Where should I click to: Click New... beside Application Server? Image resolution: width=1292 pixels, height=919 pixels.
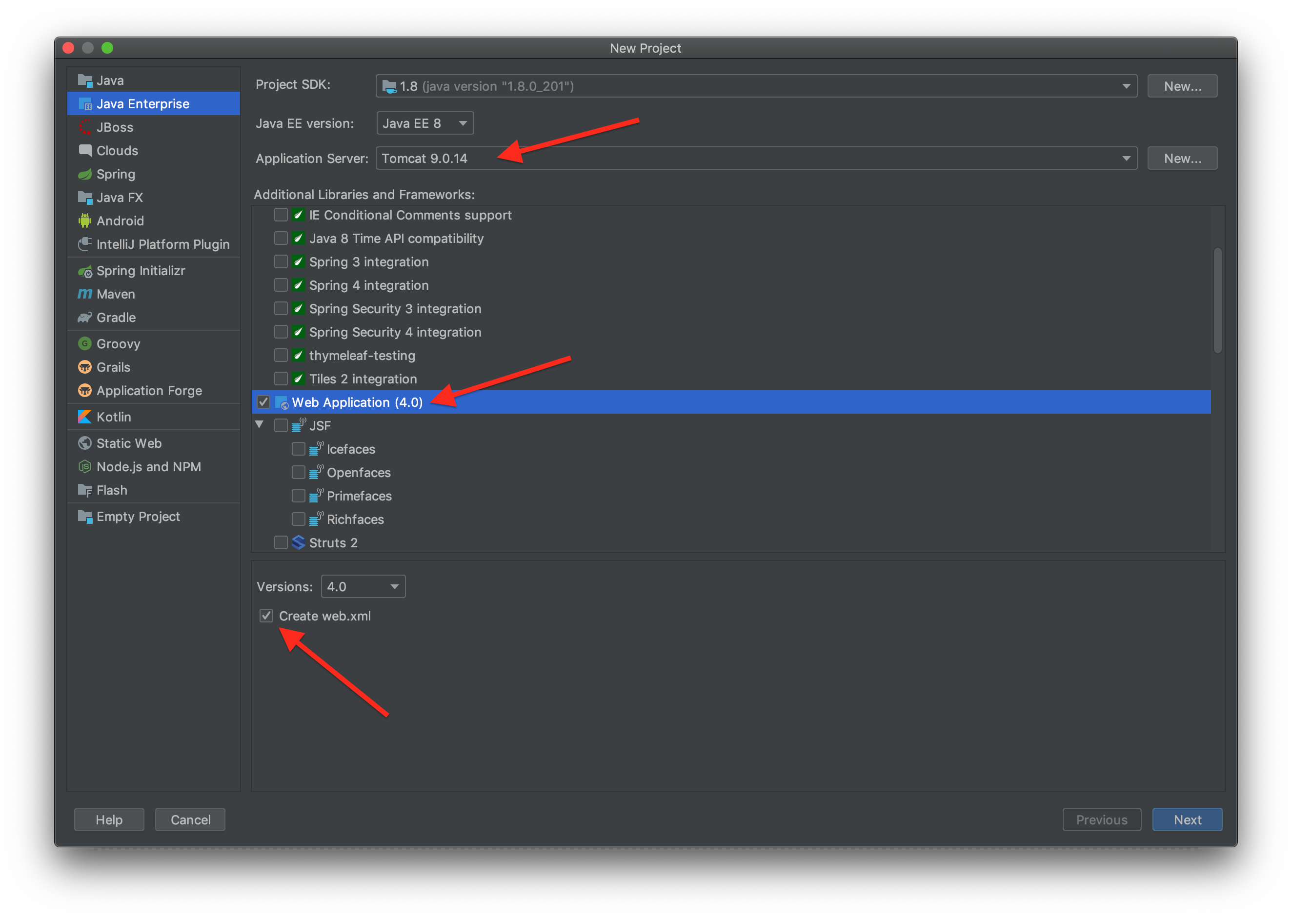click(x=1182, y=159)
